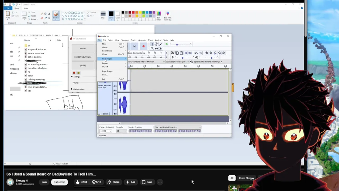
Task: Click the Fit Selection zoom icon in Audacity
Action: [215, 53]
